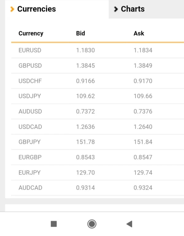The image size is (184, 236).
Task: Tap the Android back triangle icon
Action: 129,224
